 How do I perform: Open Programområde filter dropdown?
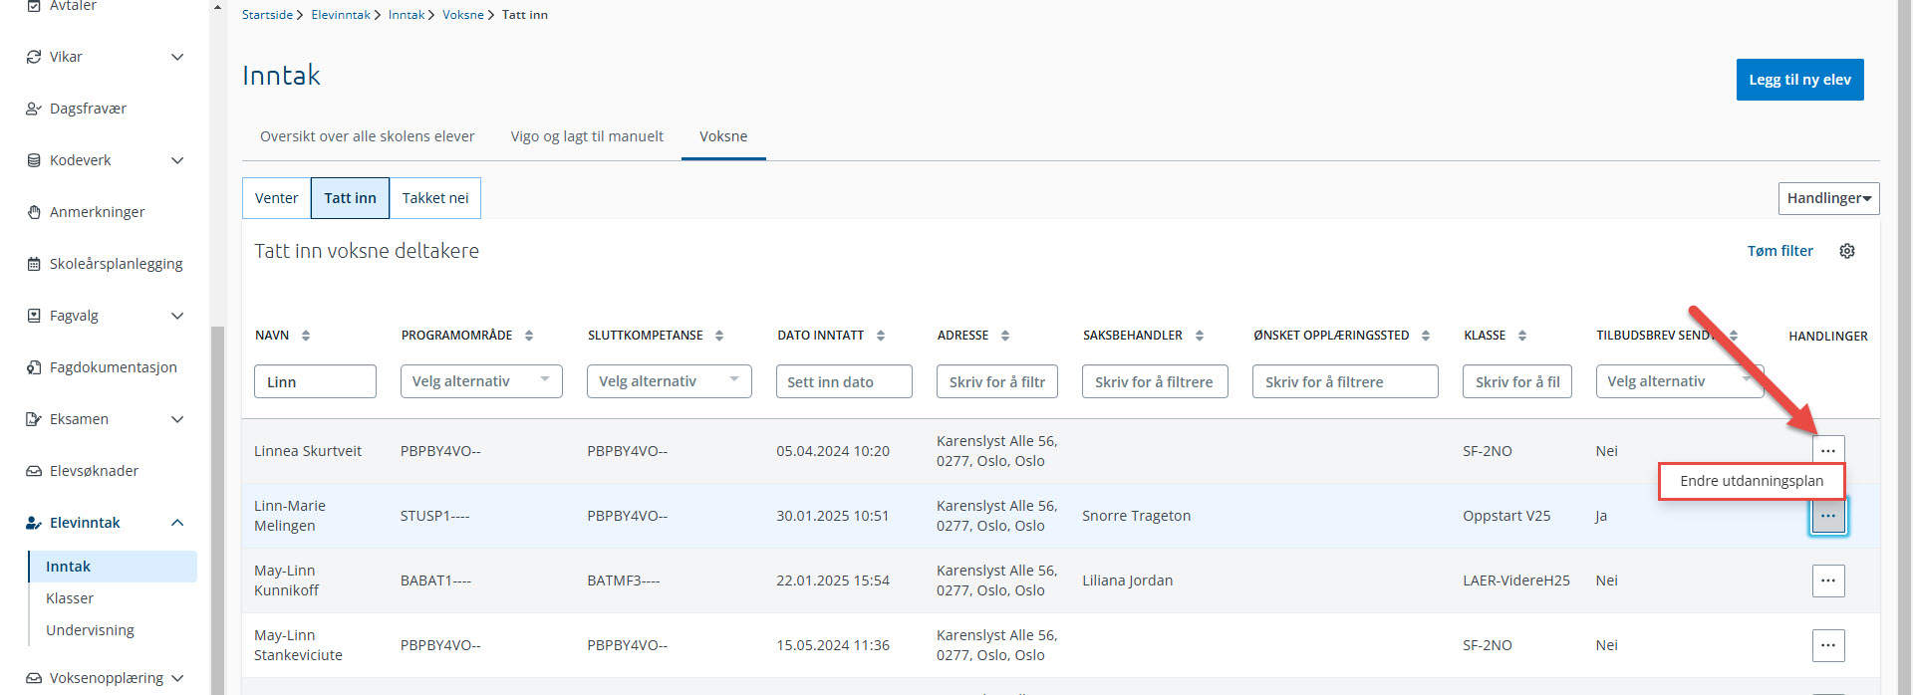481,381
